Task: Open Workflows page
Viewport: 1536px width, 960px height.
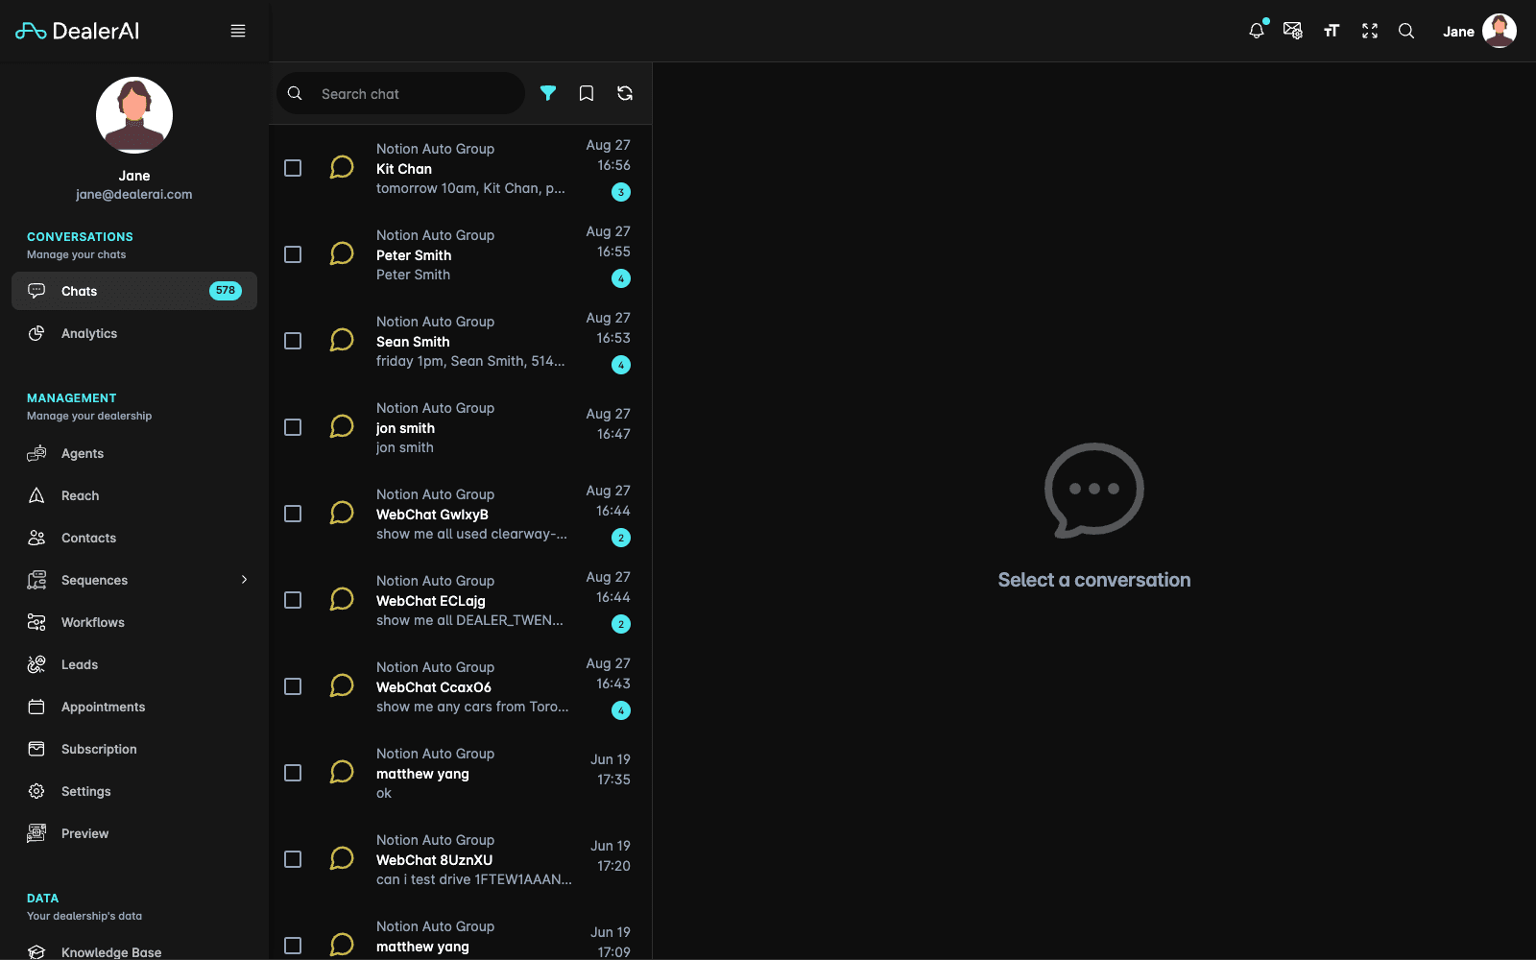Action: pos(134,622)
